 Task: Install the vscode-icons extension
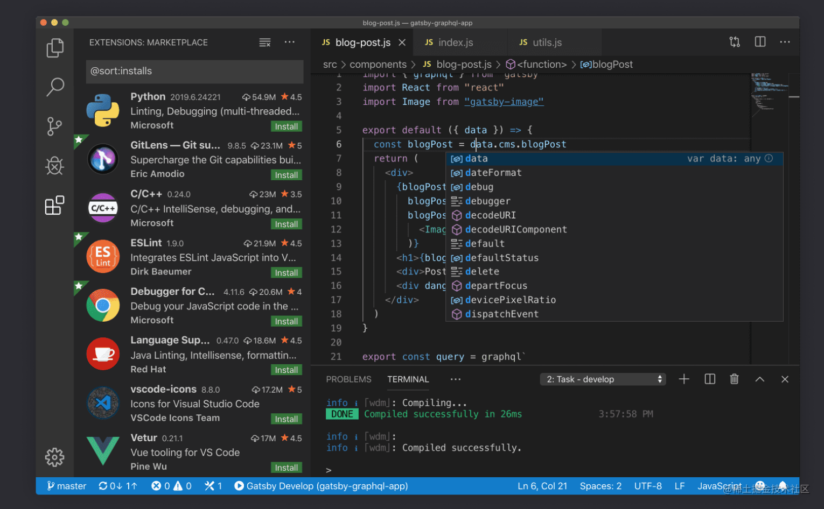pos(286,419)
